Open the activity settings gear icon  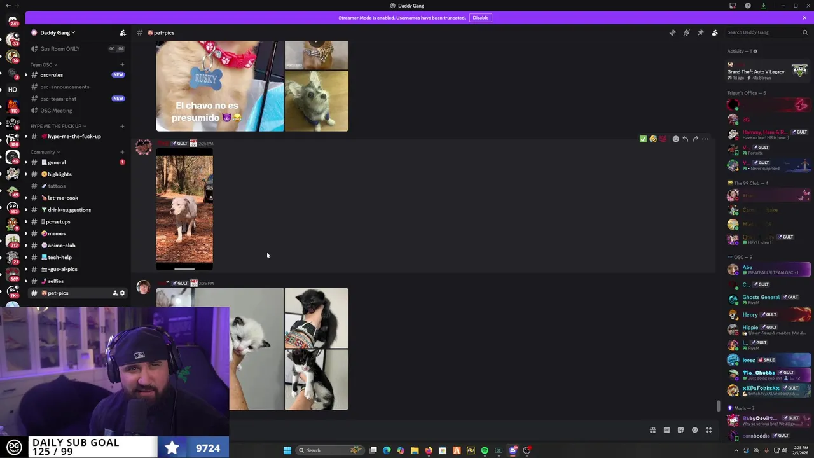coord(755,51)
